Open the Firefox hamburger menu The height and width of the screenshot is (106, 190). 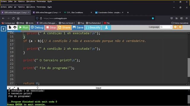187,18
